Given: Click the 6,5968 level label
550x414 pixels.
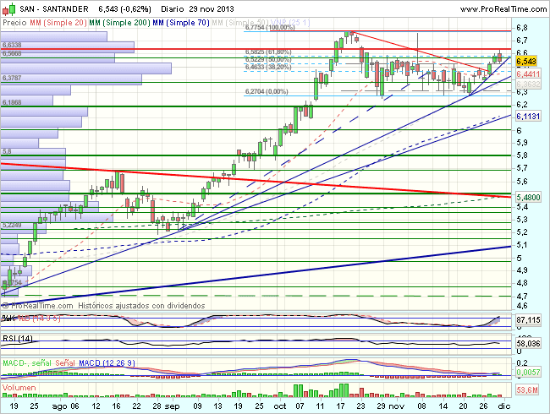Looking at the screenshot, I should [x=12, y=53].
